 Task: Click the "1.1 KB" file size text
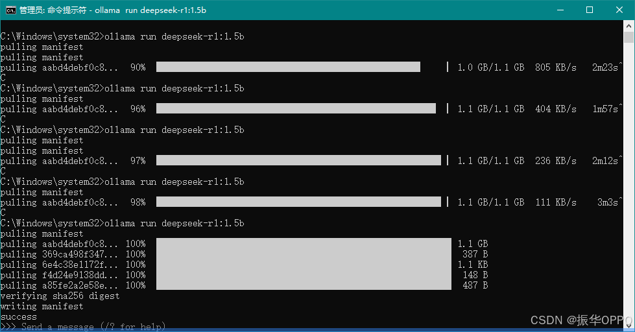click(473, 265)
